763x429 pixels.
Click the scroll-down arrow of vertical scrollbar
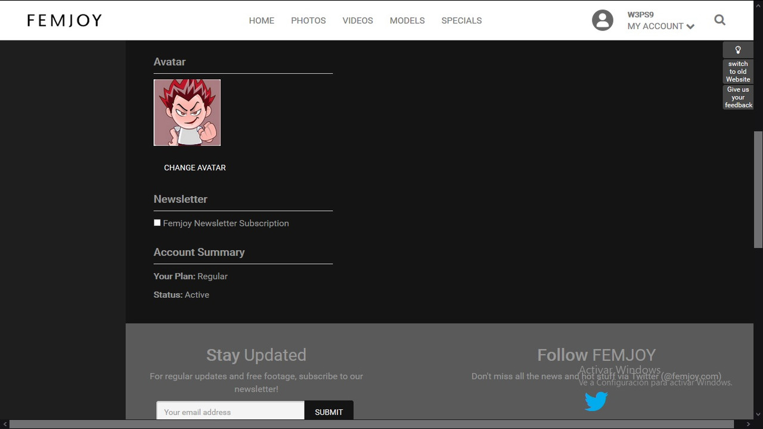coord(758,414)
